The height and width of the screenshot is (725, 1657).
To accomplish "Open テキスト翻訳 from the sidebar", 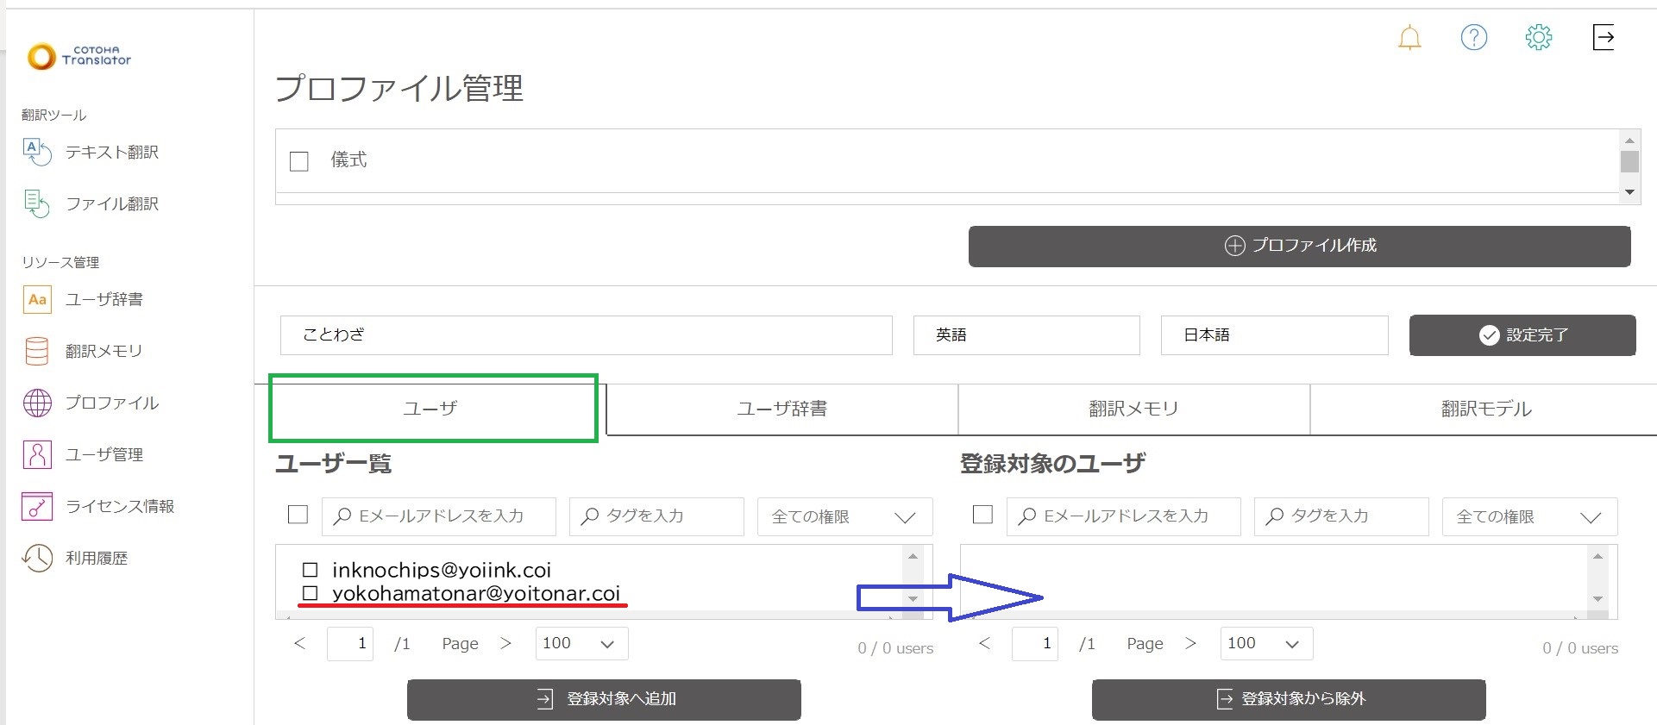I will click(x=111, y=153).
